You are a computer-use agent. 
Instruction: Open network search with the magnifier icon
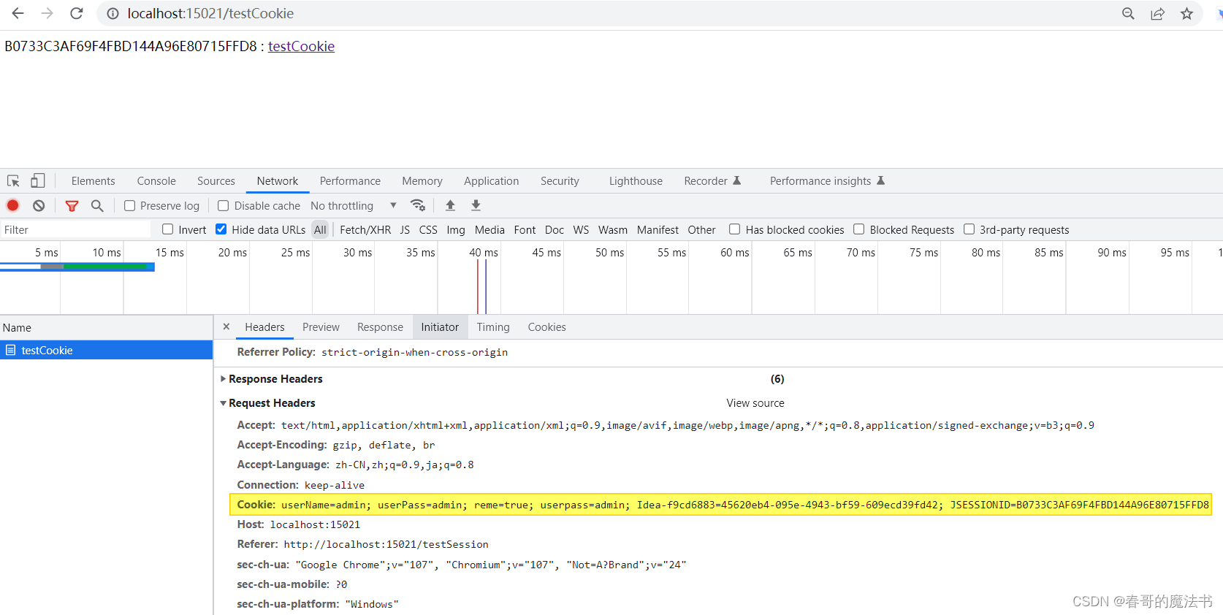pyautogui.click(x=97, y=206)
